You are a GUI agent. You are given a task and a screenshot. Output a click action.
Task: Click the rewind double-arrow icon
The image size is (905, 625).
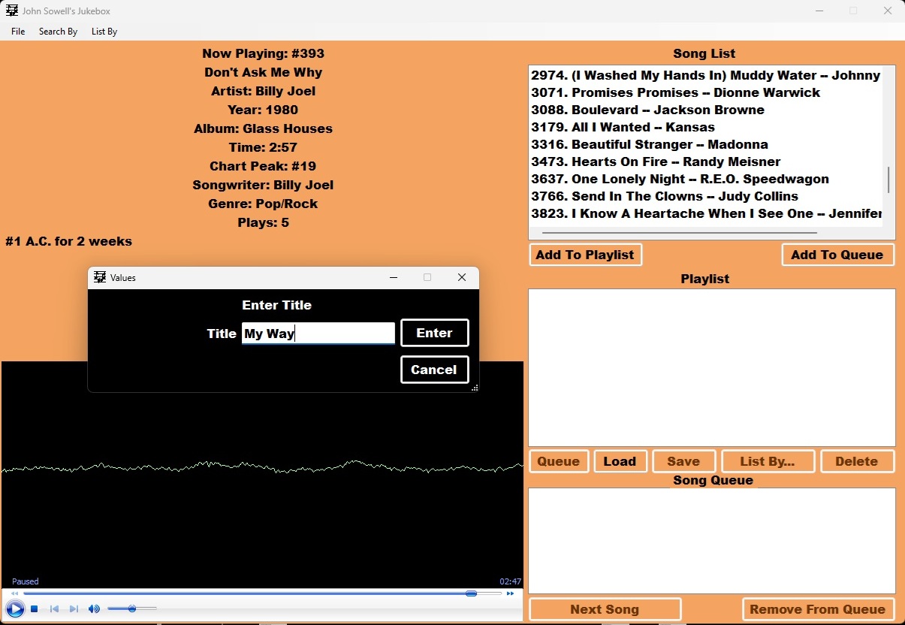pyautogui.click(x=14, y=593)
